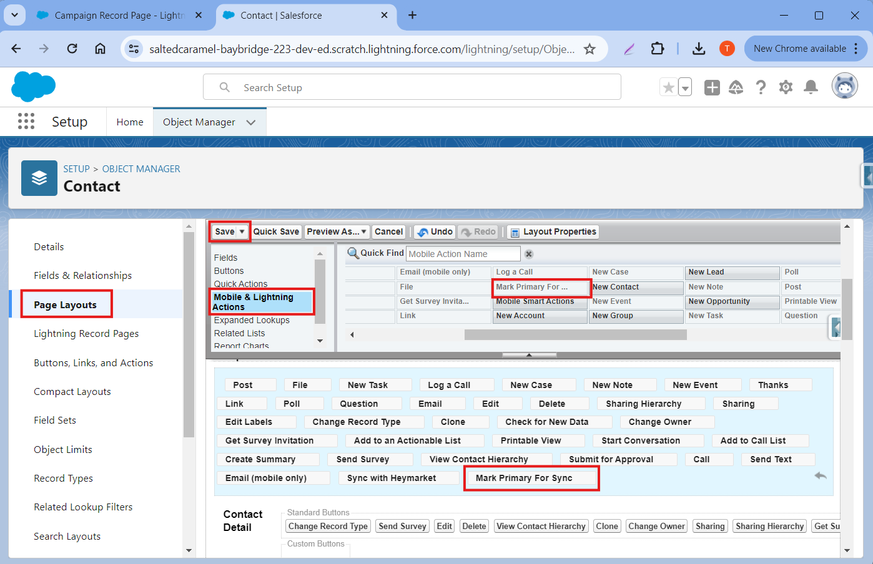Open the favorites list dropdown arrow

tap(685, 88)
